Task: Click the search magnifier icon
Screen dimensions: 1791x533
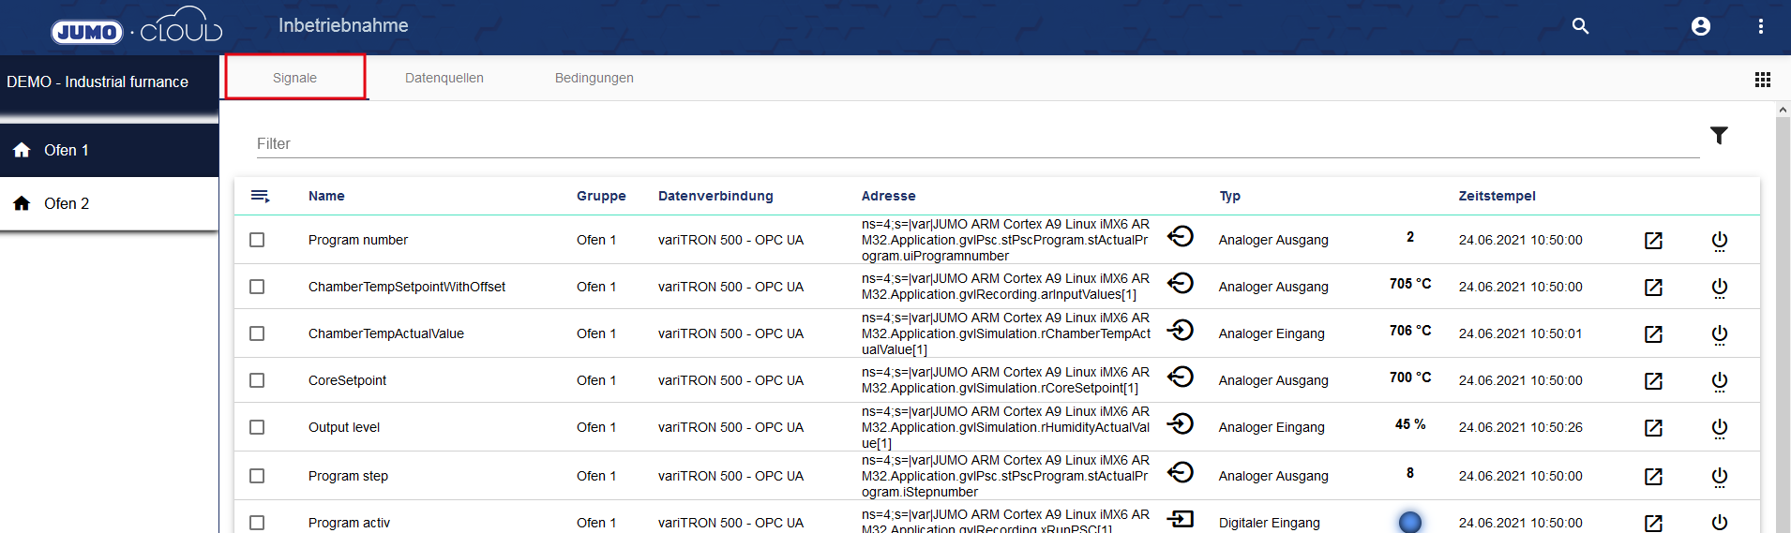Action: pyautogui.click(x=1580, y=26)
